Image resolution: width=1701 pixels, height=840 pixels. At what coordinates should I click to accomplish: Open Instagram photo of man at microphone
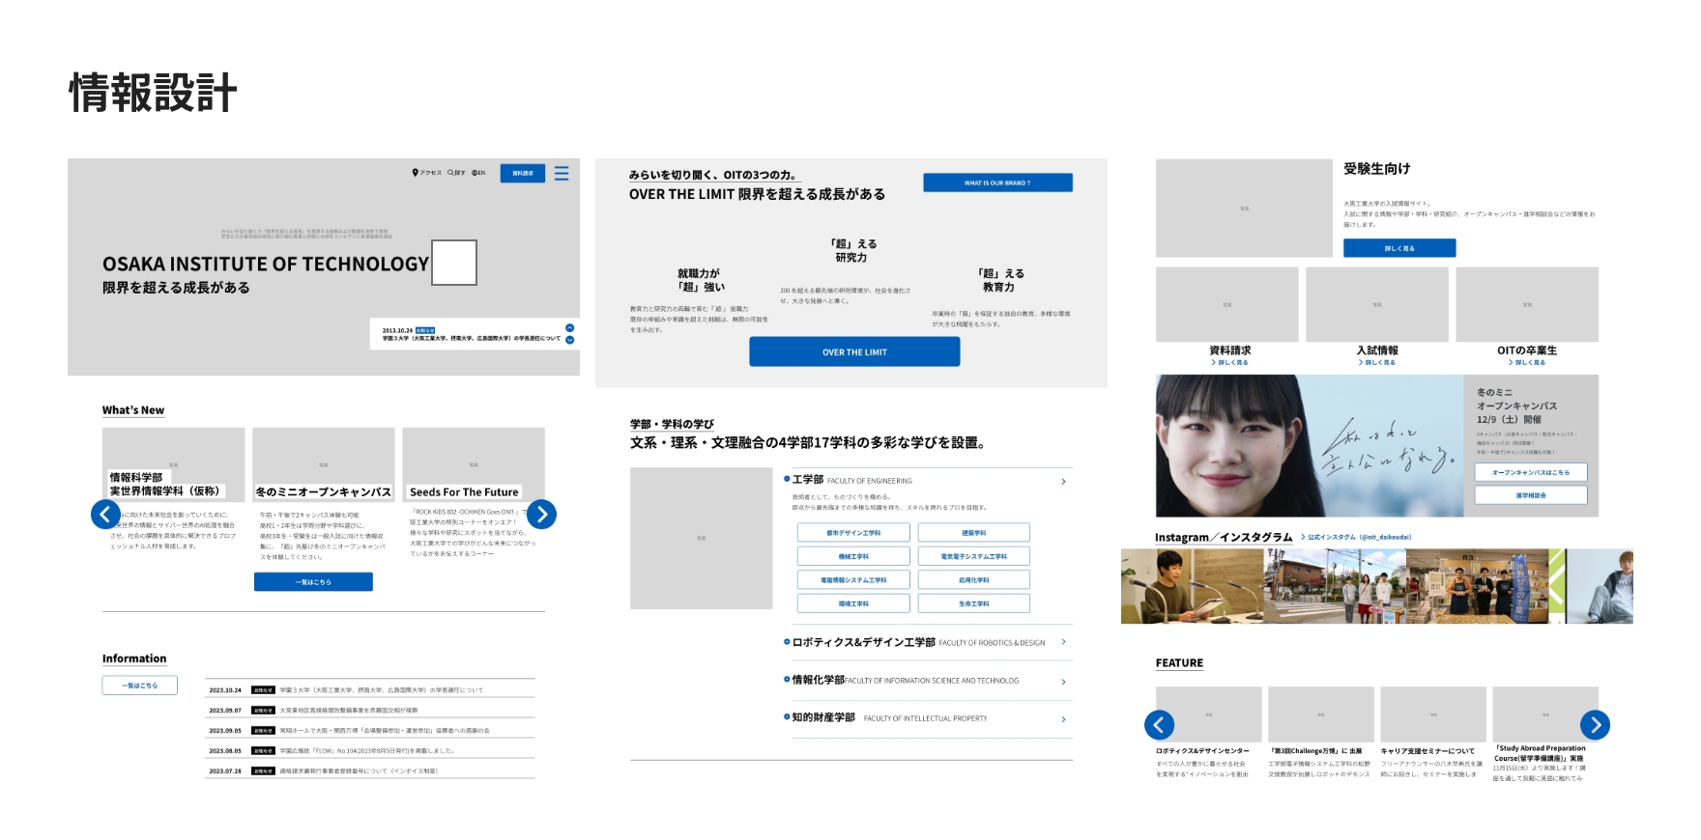tap(1192, 586)
